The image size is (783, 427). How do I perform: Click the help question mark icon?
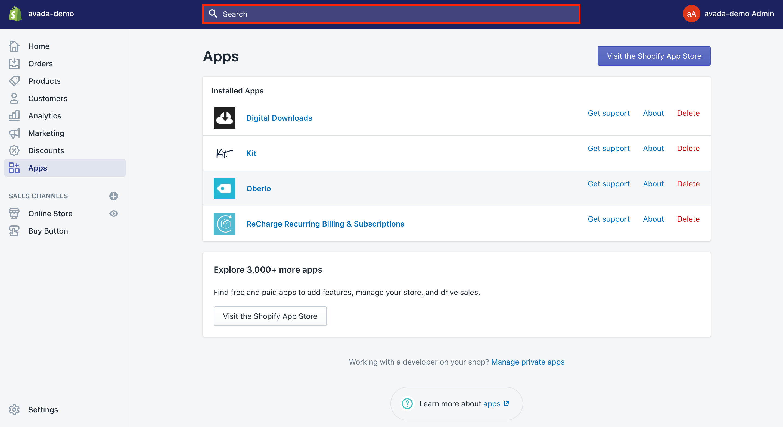(407, 404)
